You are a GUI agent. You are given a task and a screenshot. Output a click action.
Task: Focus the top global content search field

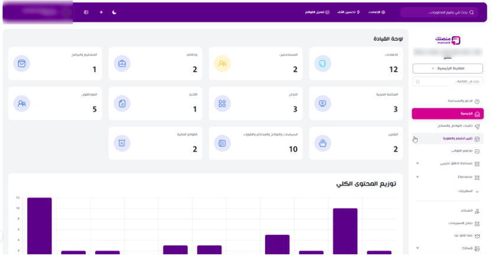(439, 12)
